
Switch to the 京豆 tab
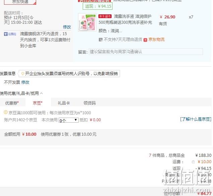pyautogui.click(x=38, y=103)
